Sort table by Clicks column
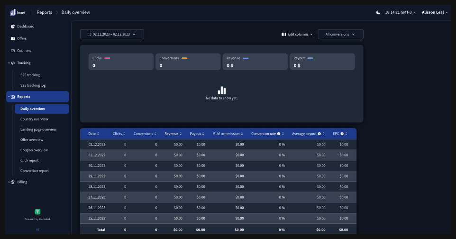This screenshot has height=239, width=456. (119, 134)
